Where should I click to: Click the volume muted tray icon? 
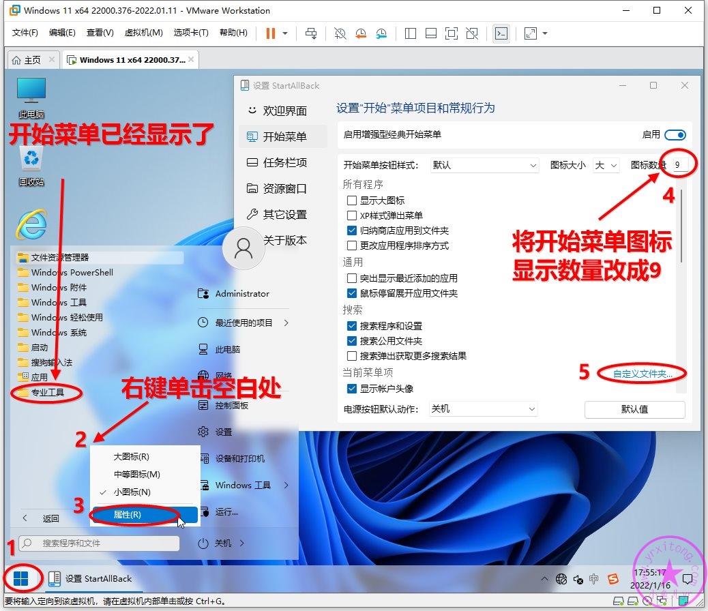pyautogui.click(x=578, y=579)
